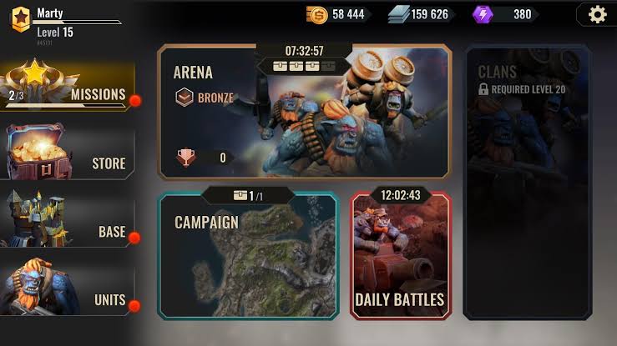Tap the player level experience bar
This screenshot has height=346, width=617.
77,23
